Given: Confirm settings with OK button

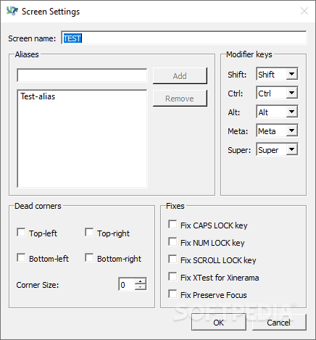Looking at the screenshot, I should (219, 322).
